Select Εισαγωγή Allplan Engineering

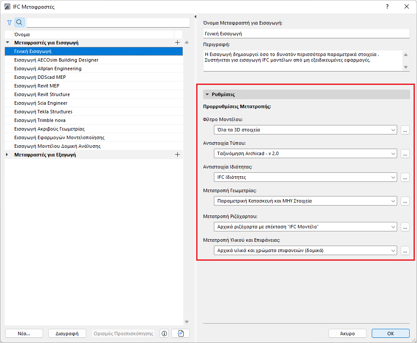94,69
